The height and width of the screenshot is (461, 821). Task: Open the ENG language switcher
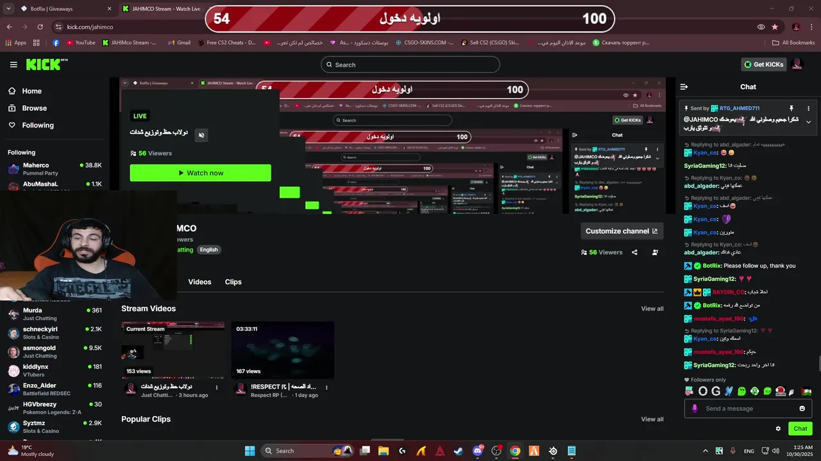pyautogui.click(x=749, y=451)
